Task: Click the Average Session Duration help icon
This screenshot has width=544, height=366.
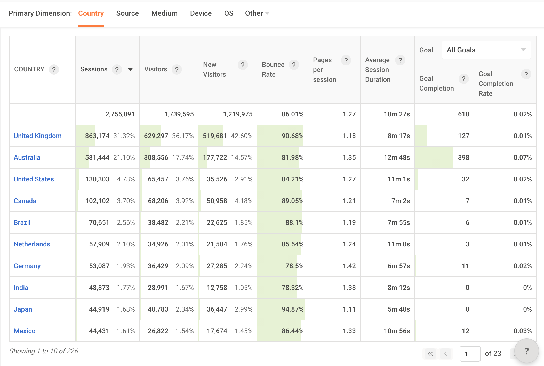Action: [x=400, y=60]
